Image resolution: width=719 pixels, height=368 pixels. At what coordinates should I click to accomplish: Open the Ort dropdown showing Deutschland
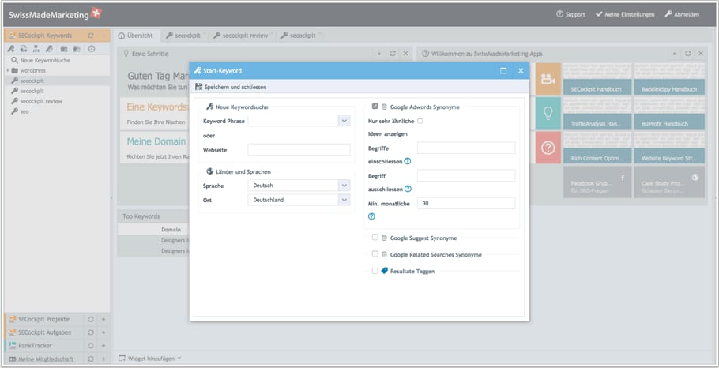(x=344, y=200)
